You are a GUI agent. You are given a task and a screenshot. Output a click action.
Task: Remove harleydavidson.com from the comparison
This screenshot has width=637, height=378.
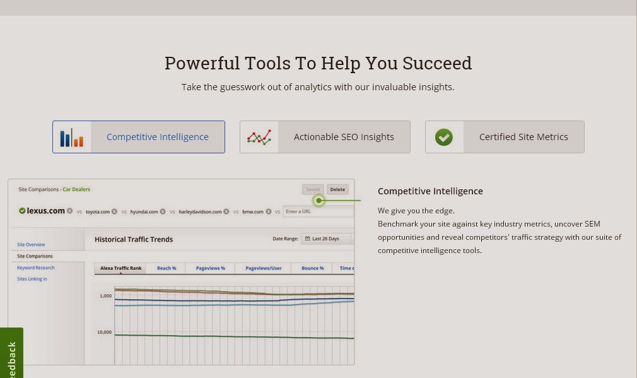coord(226,211)
